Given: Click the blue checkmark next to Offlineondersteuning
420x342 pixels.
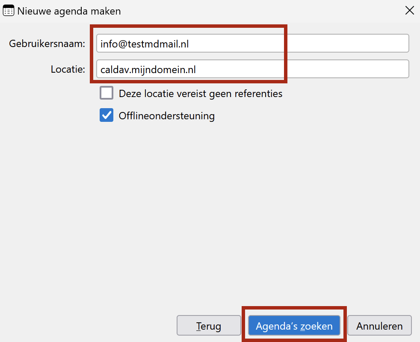Looking at the screenshot, I should coord(106,115).
